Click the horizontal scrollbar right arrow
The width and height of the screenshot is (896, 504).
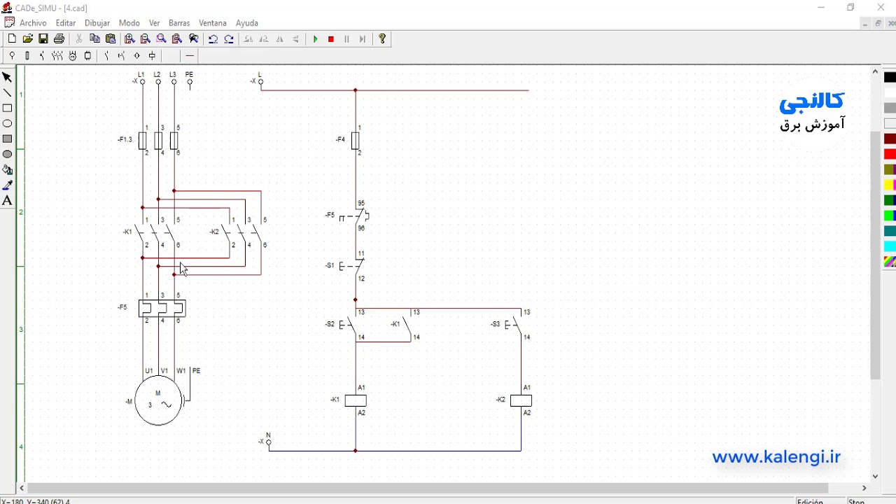point(864,488)
